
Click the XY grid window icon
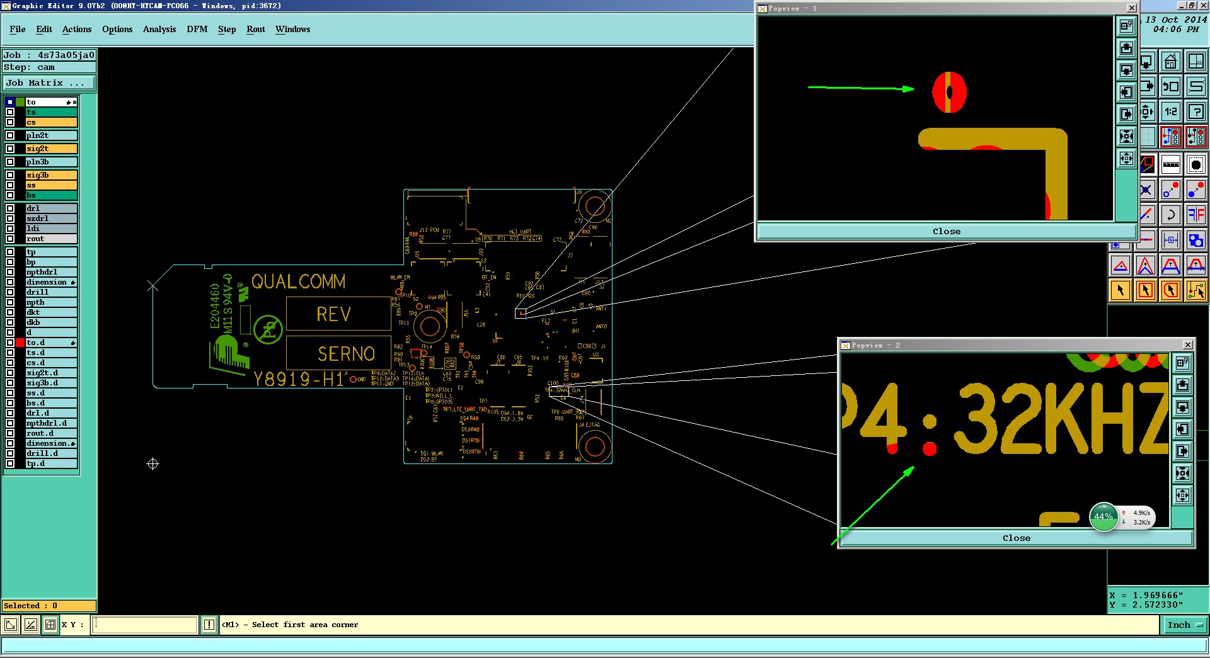(1196, 62)
